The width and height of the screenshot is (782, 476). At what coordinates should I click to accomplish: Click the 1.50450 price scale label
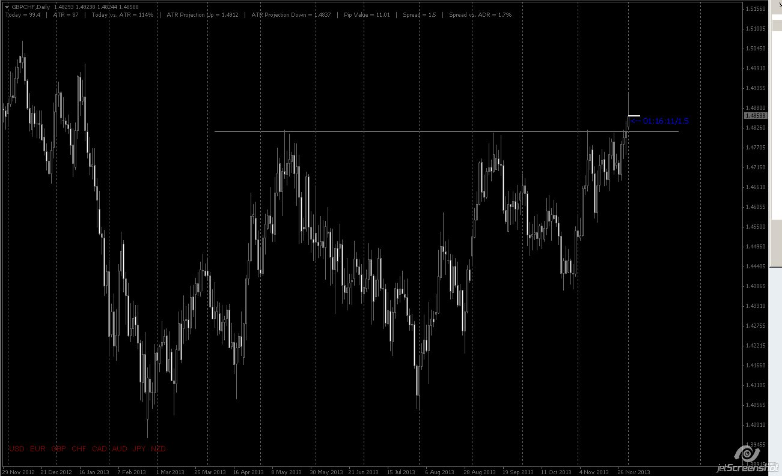coord(755,49)
